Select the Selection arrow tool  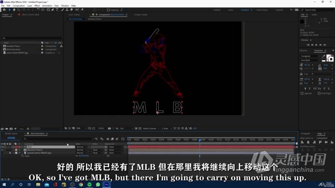tap(10, 10)
